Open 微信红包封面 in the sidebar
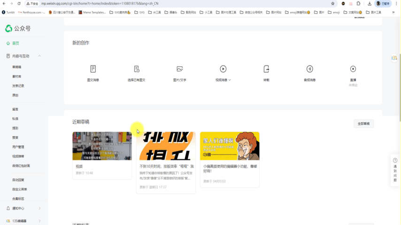The image size is (401, 225). [21, 166]
